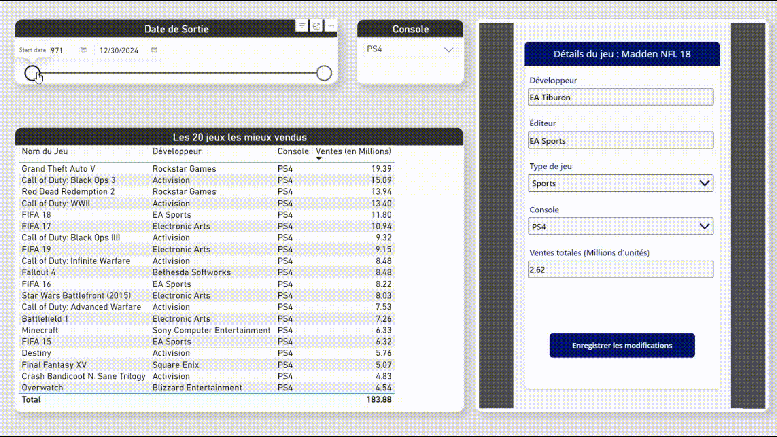
Task: Sort by the Console column header
Action: [x=293, y=151]
